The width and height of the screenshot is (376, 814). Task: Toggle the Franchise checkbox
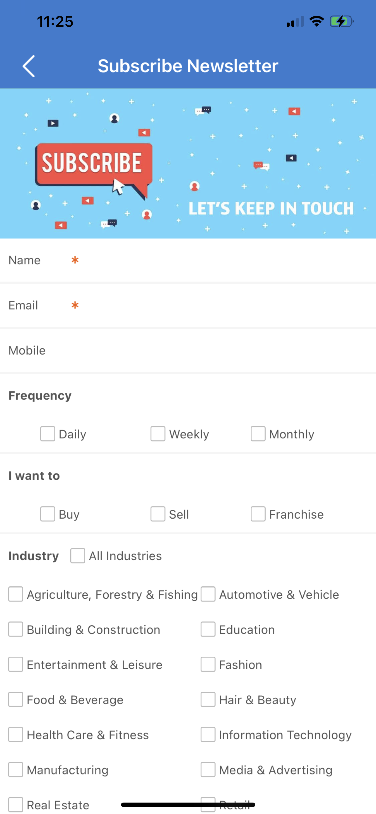coord(258,514)
